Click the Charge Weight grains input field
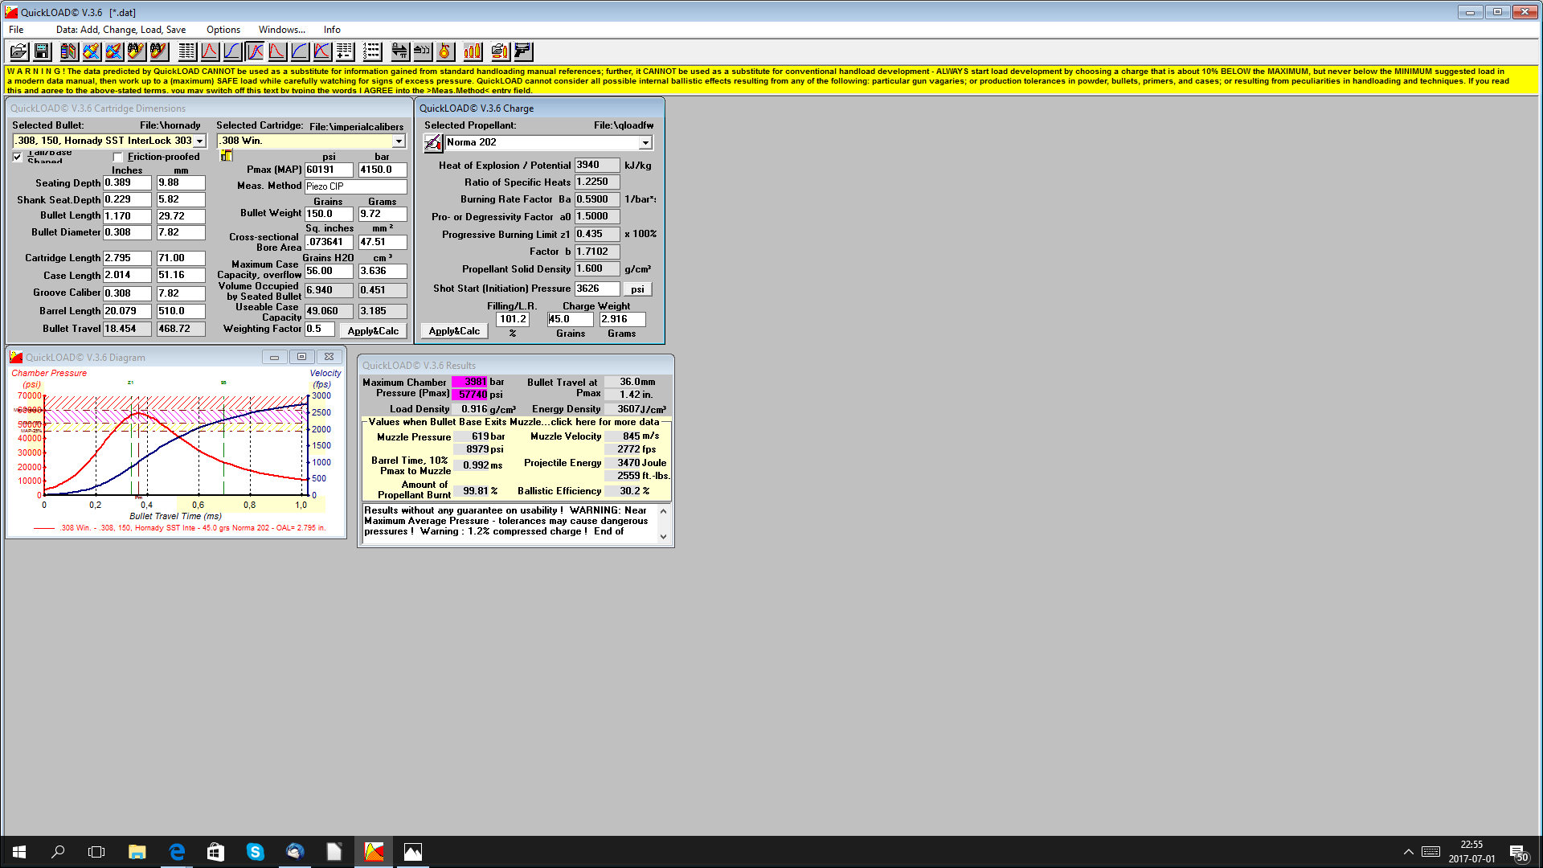Screen dimensions: 1543x868 pyautogui.click(x=570, y=319)
